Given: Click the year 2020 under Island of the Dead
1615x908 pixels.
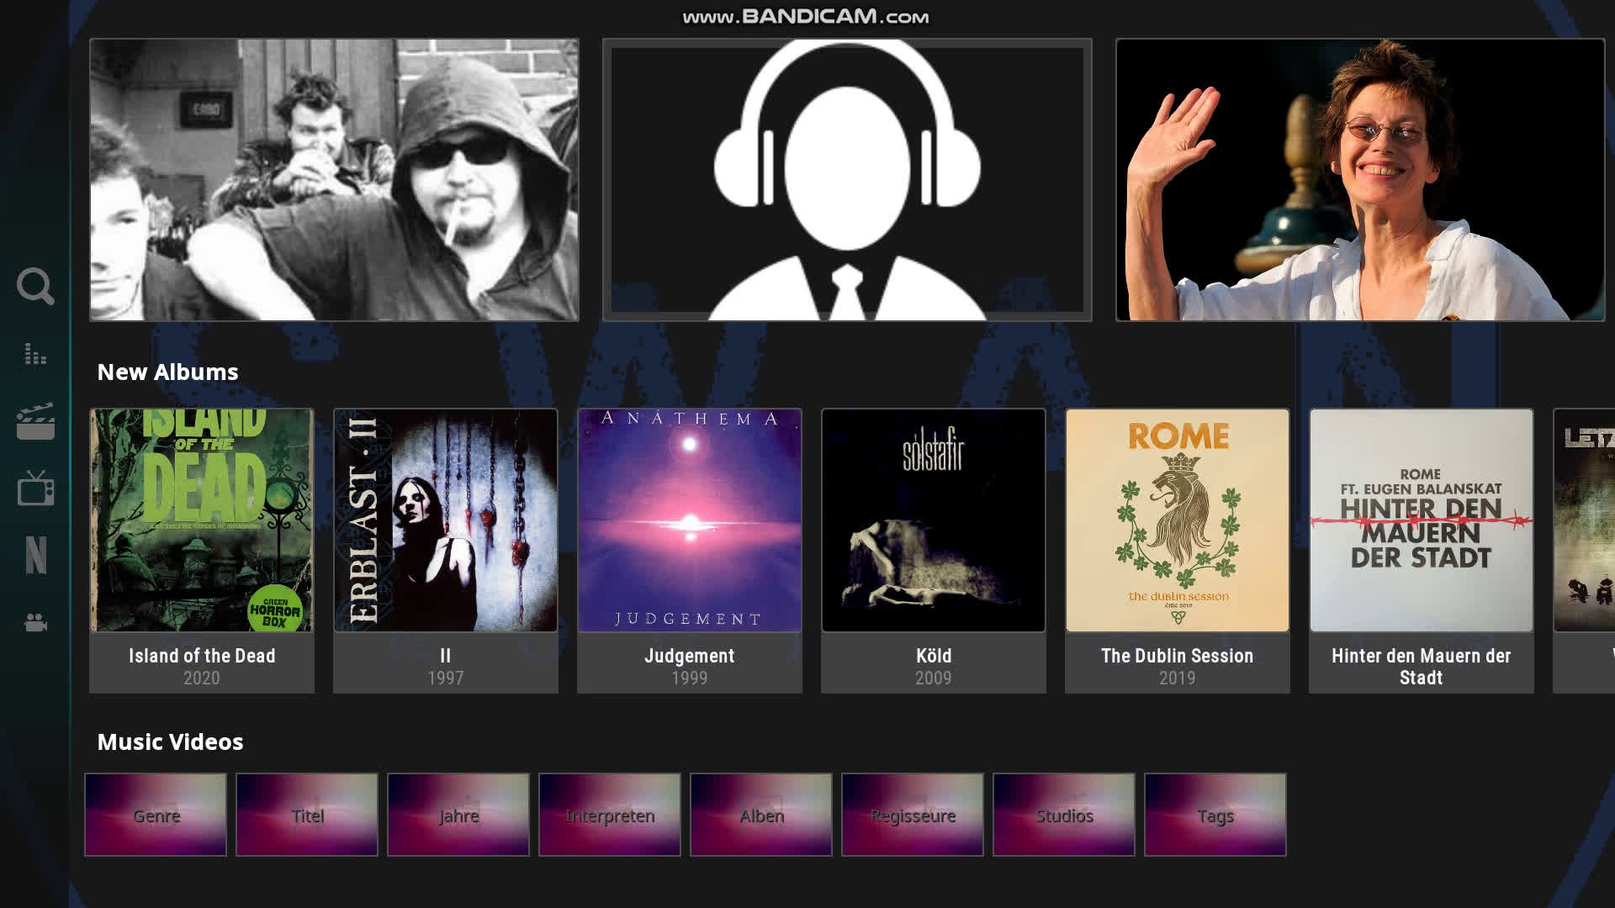Looking at the screenshot, I should point(202,678).
